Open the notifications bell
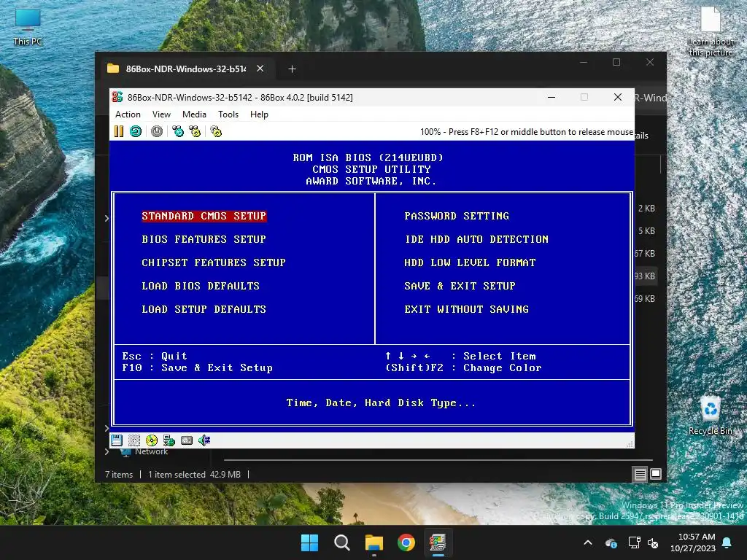 pyautogui.click(x=727, y=542)
